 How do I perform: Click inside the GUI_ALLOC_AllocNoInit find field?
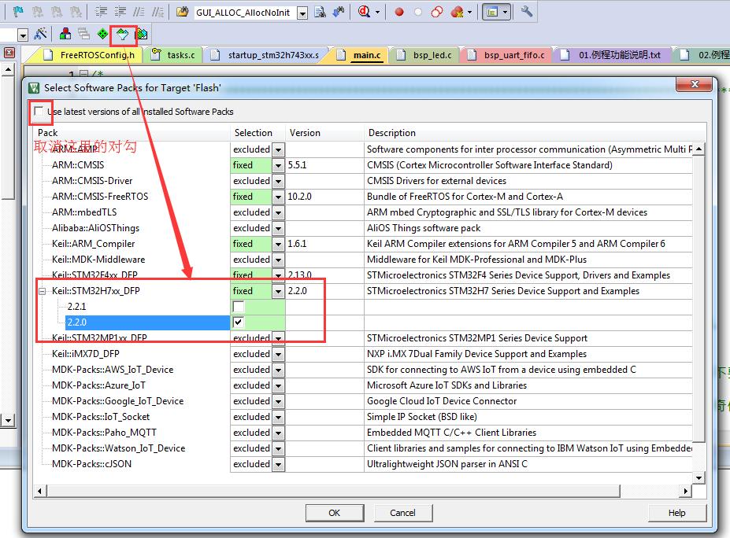244,13
